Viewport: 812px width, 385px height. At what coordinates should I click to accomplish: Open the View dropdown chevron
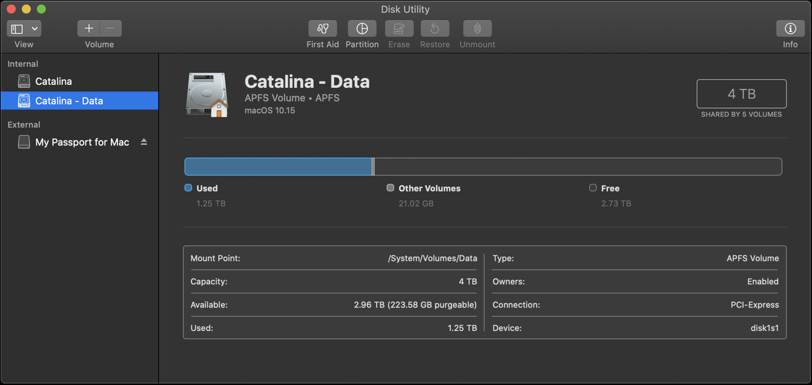point(35,28)
